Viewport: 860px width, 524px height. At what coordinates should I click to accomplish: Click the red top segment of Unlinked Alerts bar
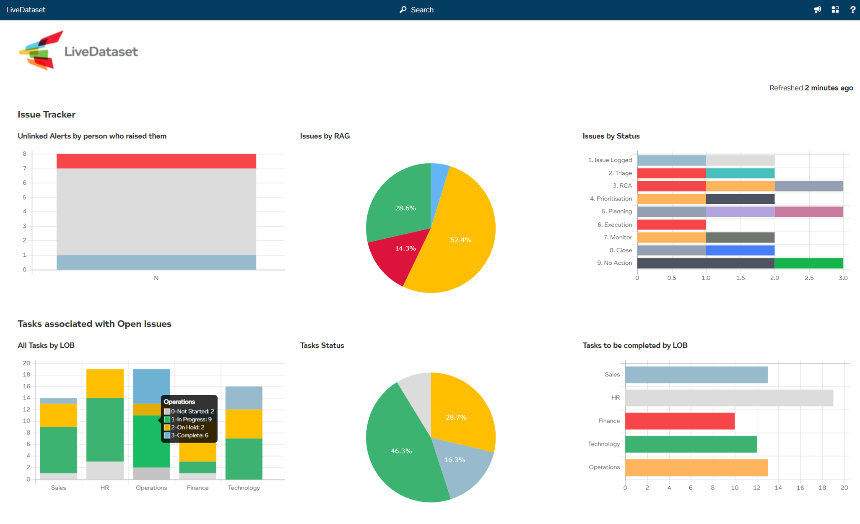click(x=156, y=161)
